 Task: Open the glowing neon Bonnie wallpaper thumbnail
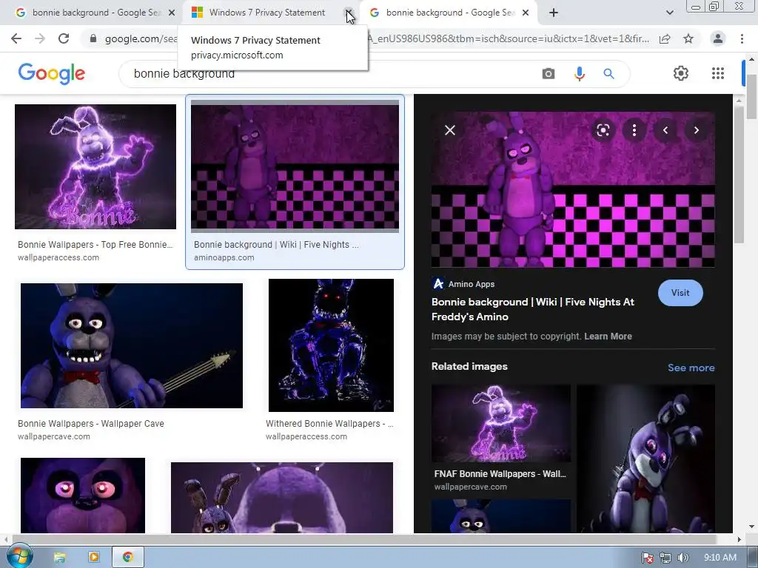click(x=95, y=166)
